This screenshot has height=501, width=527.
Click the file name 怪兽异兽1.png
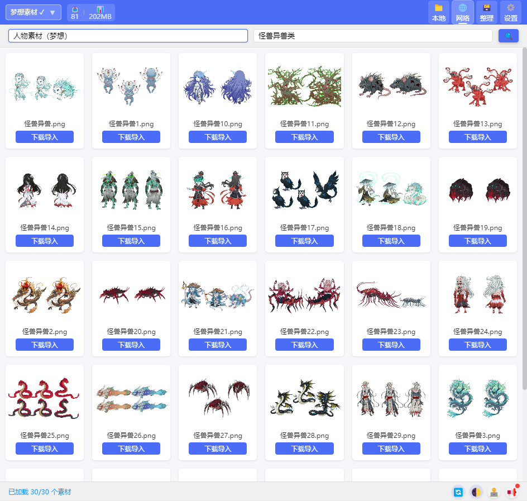coord(131,124)
